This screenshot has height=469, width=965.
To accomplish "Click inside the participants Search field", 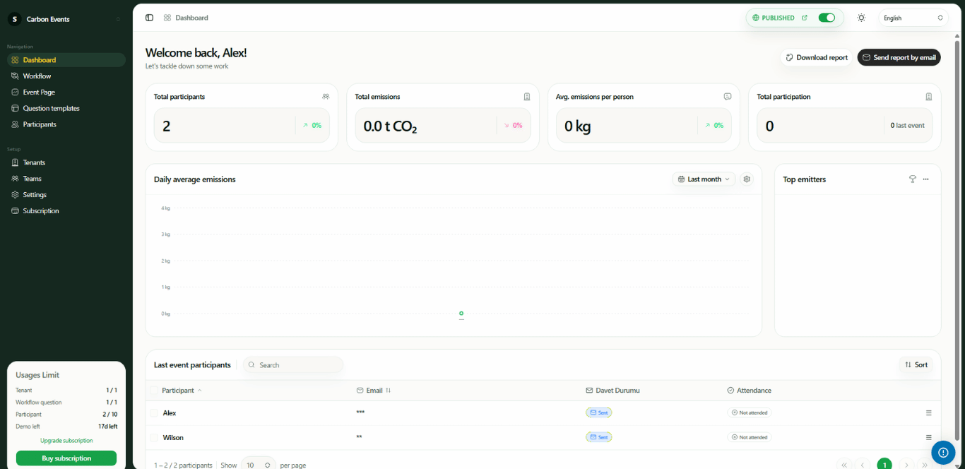I will pyautogui.click(x=292, y=364).
